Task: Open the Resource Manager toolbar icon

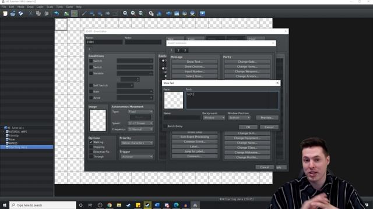Action: pyautogui.click(x=192, y=13)
